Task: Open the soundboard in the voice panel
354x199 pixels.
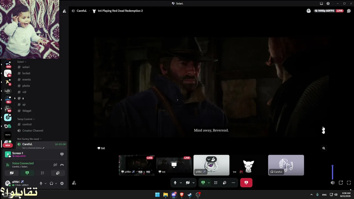Action: click(58, 173)
